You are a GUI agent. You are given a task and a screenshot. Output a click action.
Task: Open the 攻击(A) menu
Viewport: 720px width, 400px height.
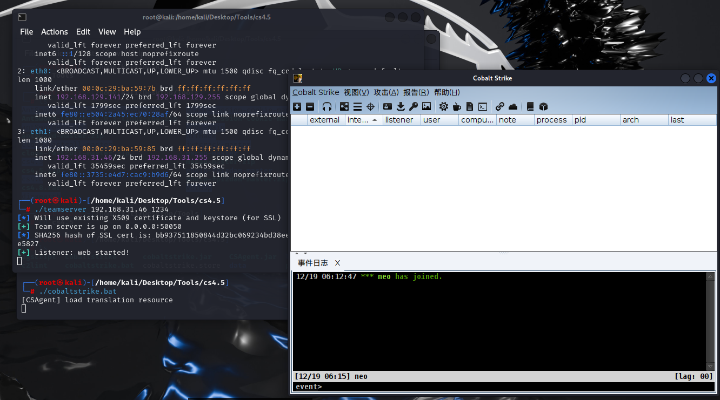tap(386, 92)
